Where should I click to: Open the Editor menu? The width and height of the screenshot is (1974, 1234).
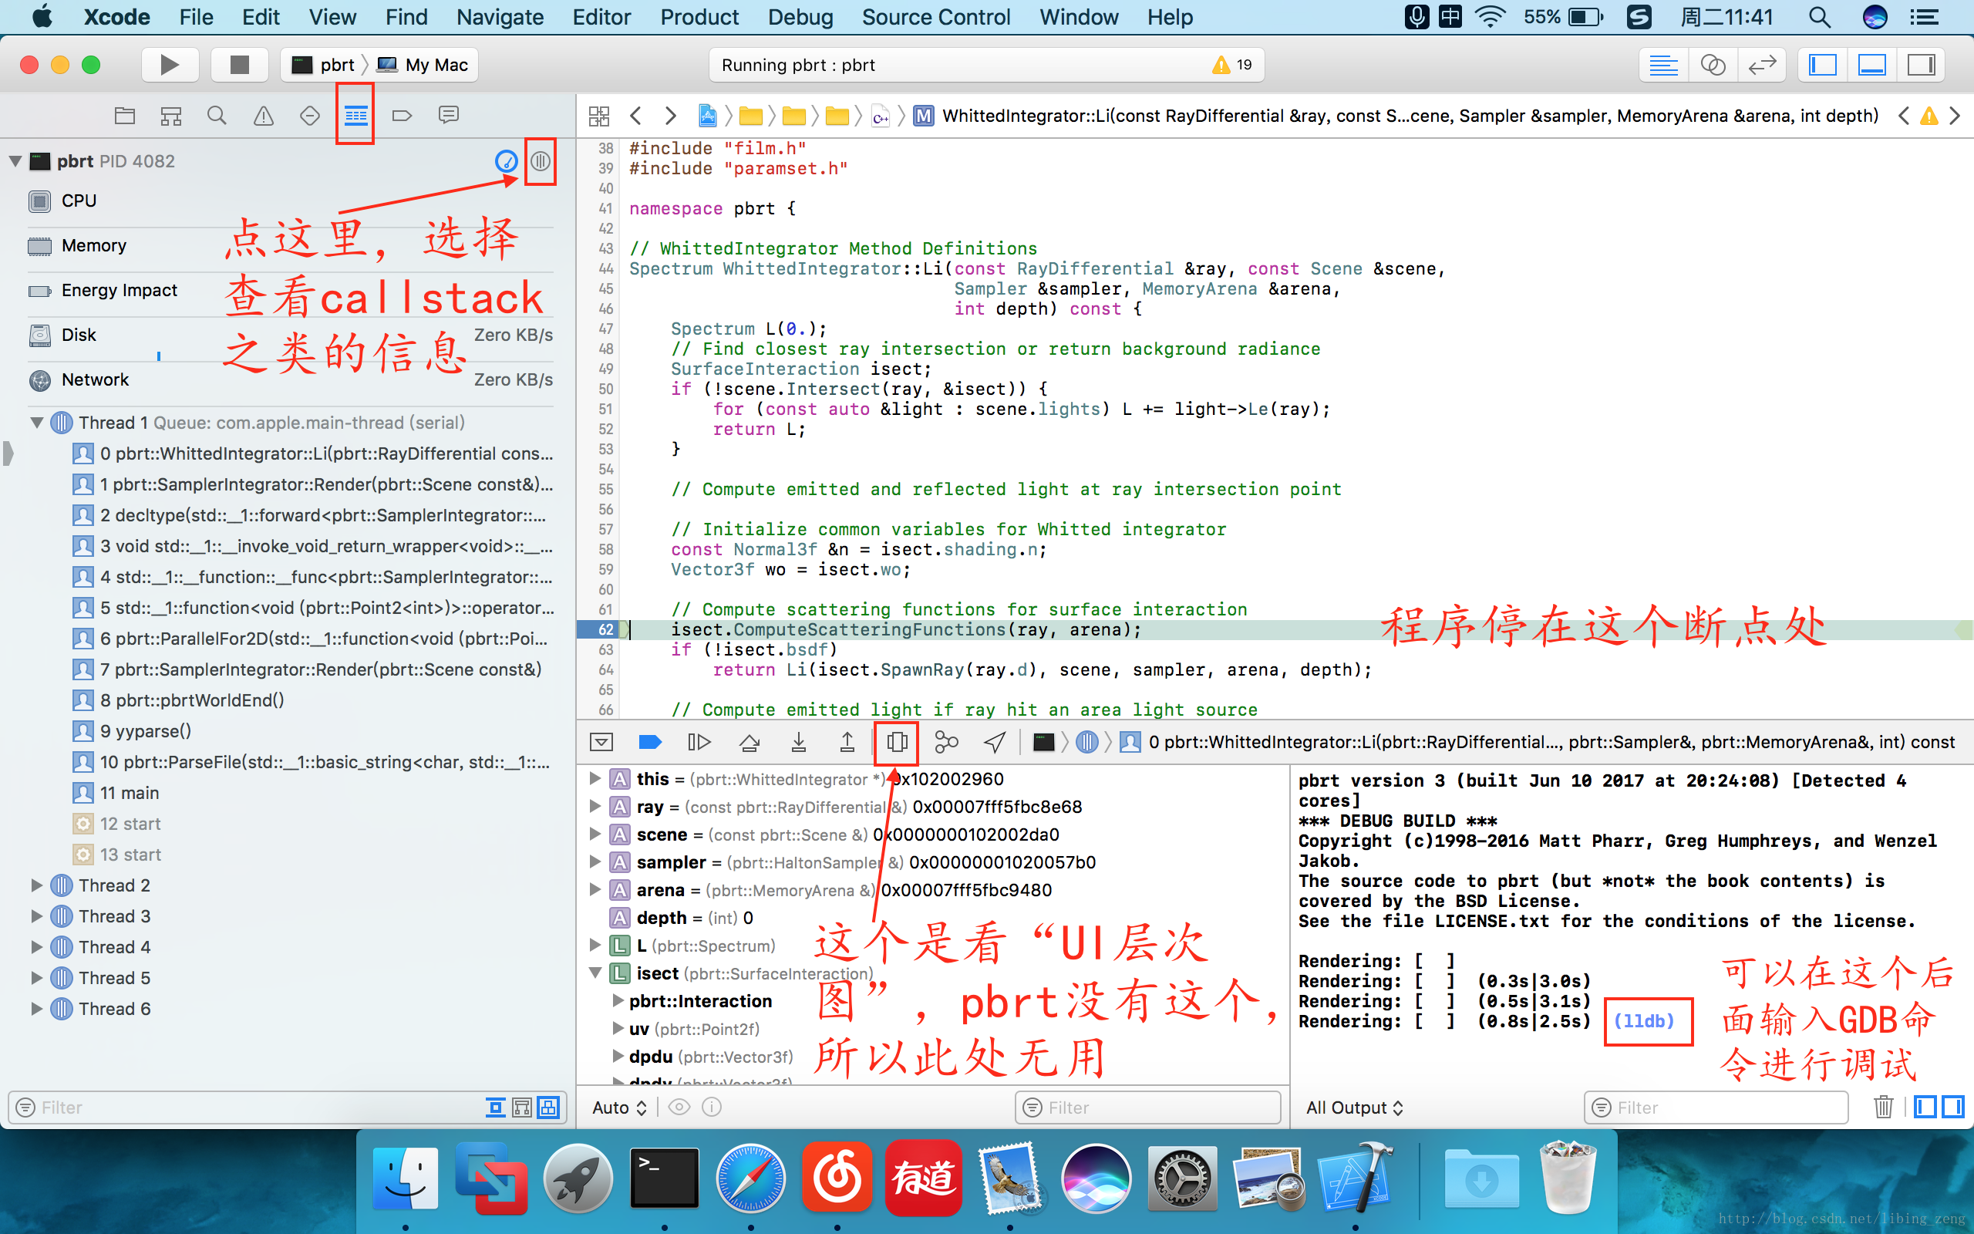tap(601, 17)
